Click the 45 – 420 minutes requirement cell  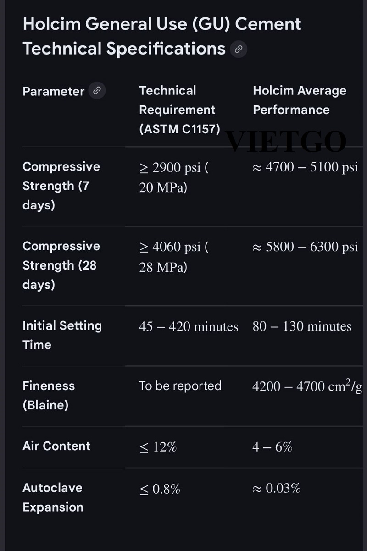tap(189, 326)
